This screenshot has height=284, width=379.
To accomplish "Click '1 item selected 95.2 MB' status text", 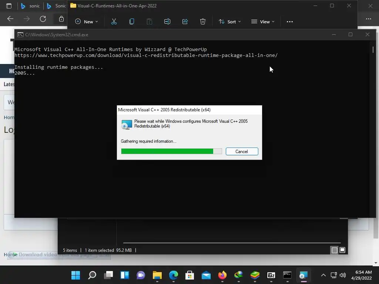I will tap(108, 250).
